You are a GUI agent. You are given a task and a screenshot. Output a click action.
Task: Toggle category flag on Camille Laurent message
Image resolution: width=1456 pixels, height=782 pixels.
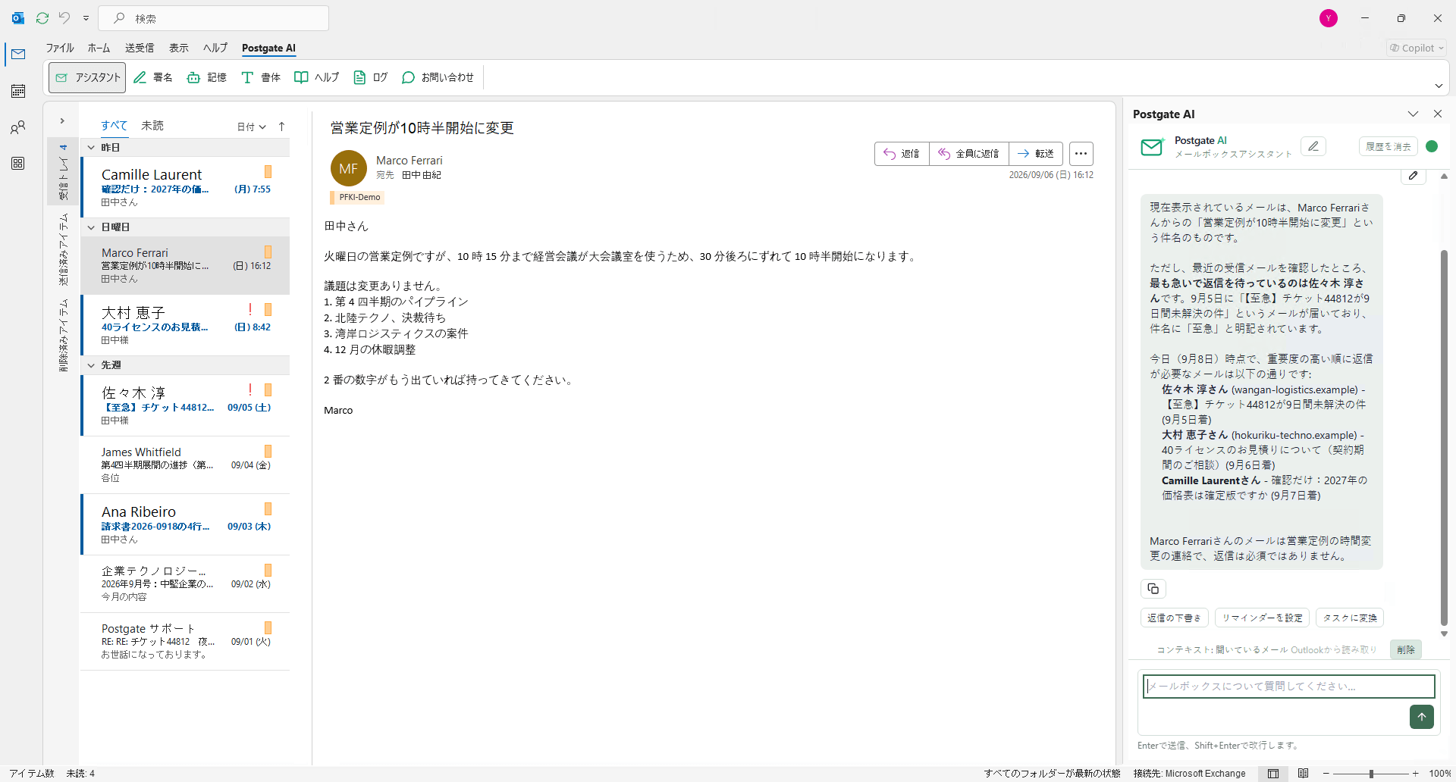tap(268, 172)
